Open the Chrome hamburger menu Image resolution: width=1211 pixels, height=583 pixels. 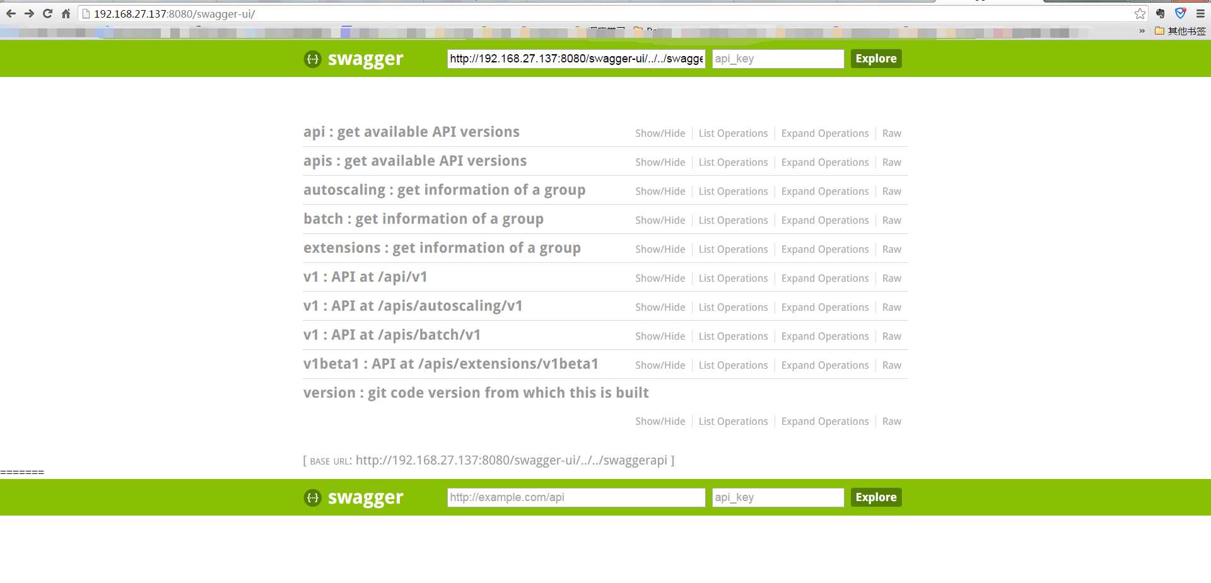1200,13
